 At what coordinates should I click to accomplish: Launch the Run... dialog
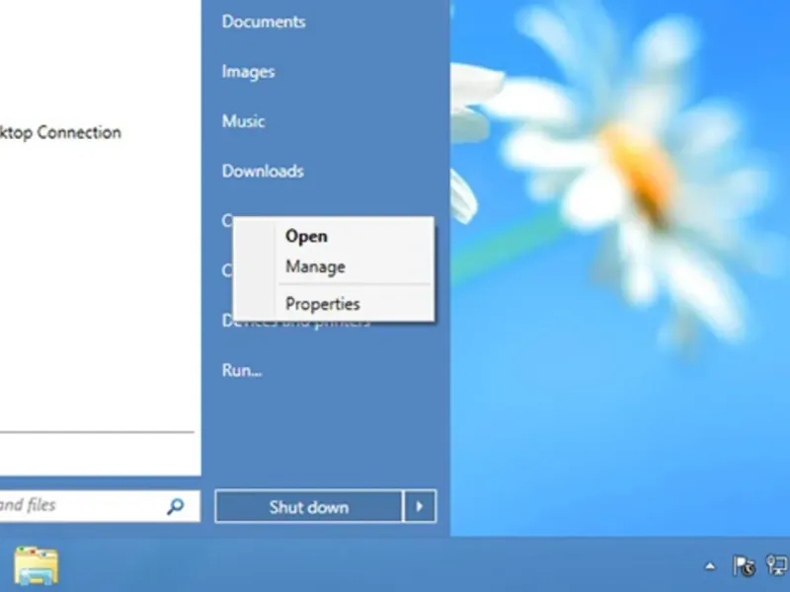click(242, 371)
